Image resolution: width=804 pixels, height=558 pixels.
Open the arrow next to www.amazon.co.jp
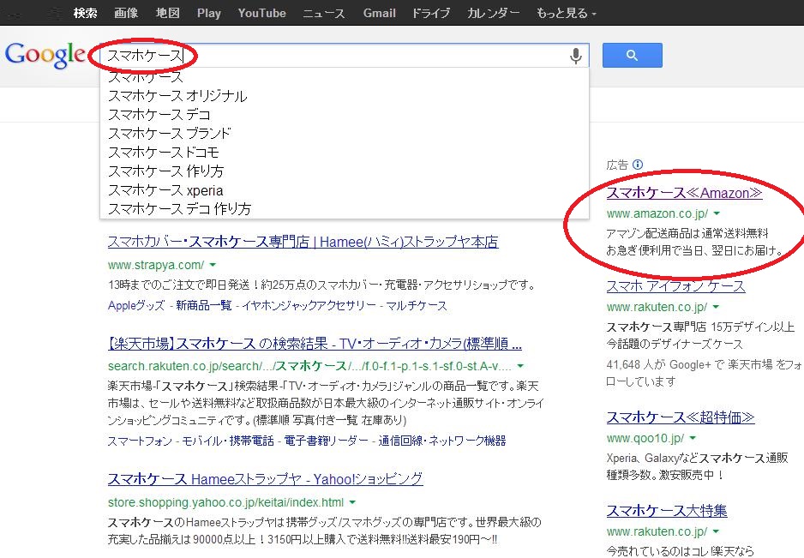pos(717,213)
